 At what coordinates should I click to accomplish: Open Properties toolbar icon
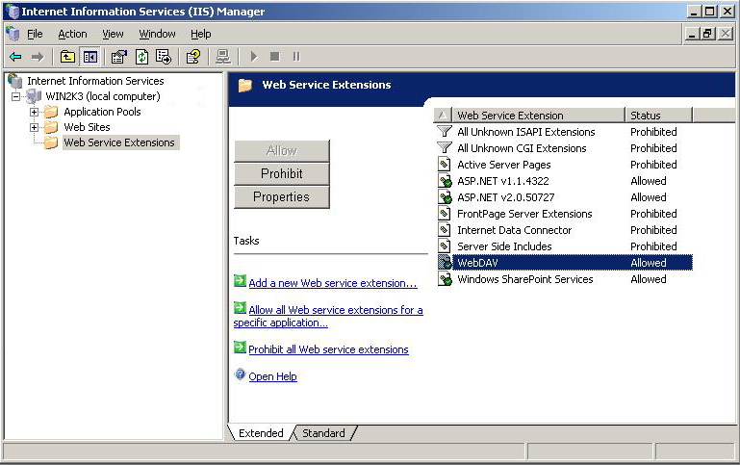pos(119,57)
